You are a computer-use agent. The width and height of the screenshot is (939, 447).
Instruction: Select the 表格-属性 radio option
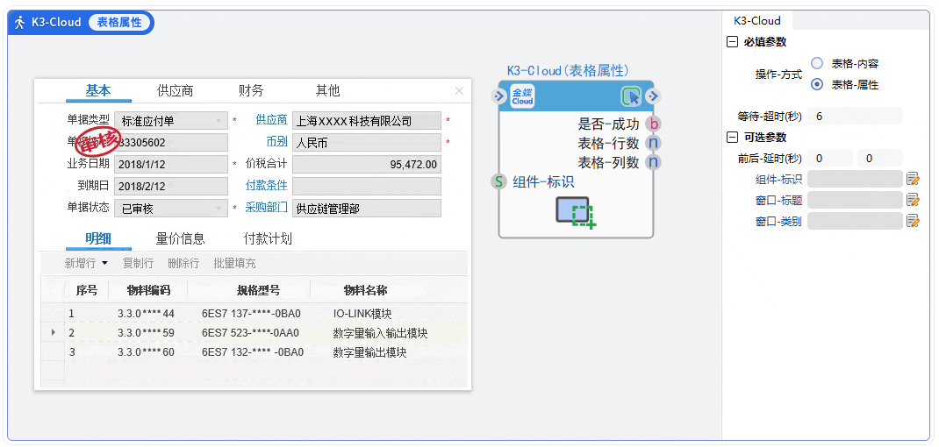[817, 85]
